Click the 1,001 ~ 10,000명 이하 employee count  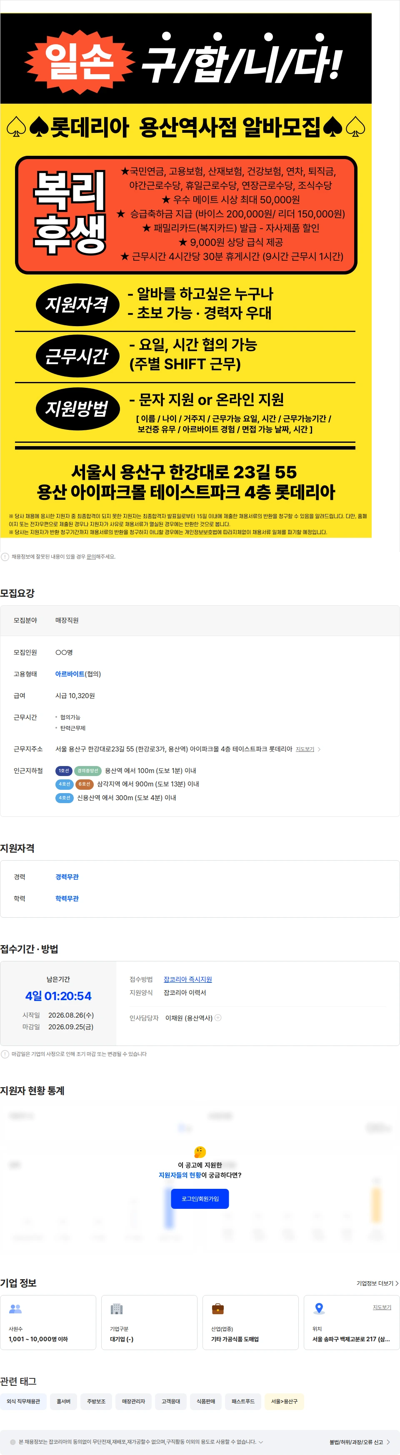38,1339
